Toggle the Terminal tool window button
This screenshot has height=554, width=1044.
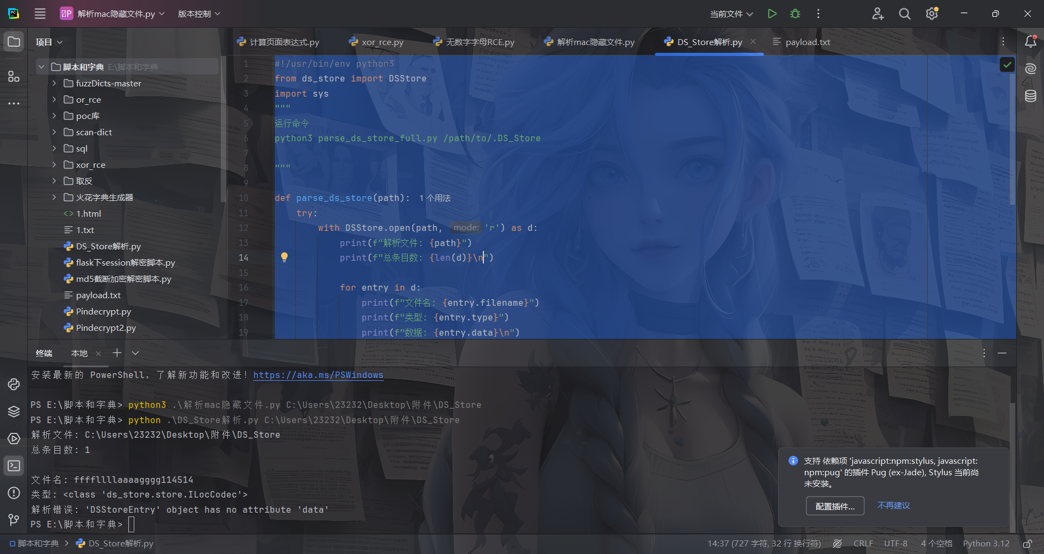14,465
